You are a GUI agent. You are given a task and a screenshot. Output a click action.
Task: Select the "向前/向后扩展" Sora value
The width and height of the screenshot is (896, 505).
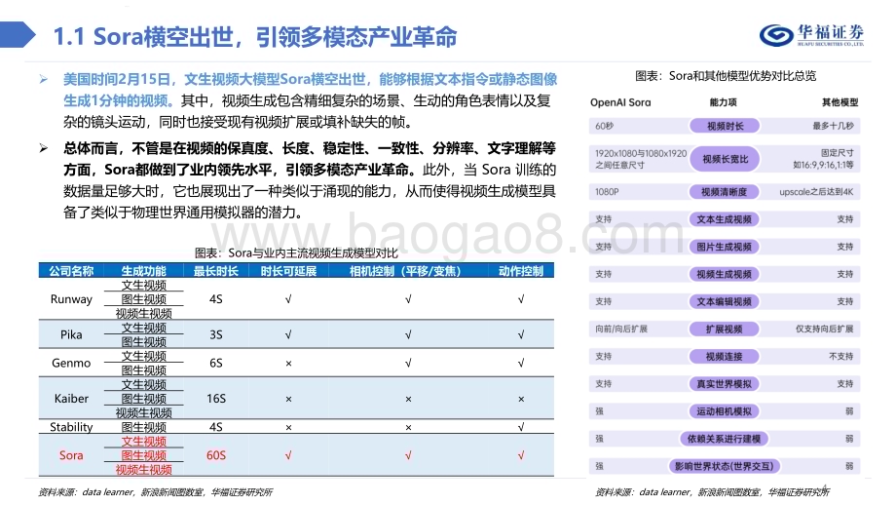click(x=621, y=330)
